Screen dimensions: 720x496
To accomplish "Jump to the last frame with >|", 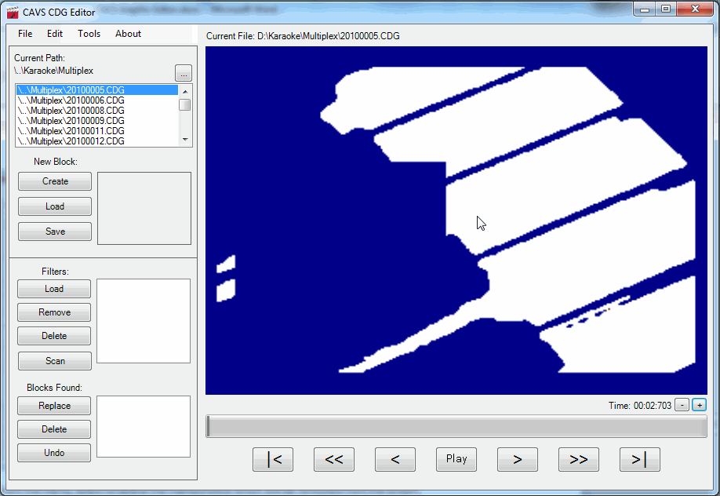I will (x=640, y=459).
